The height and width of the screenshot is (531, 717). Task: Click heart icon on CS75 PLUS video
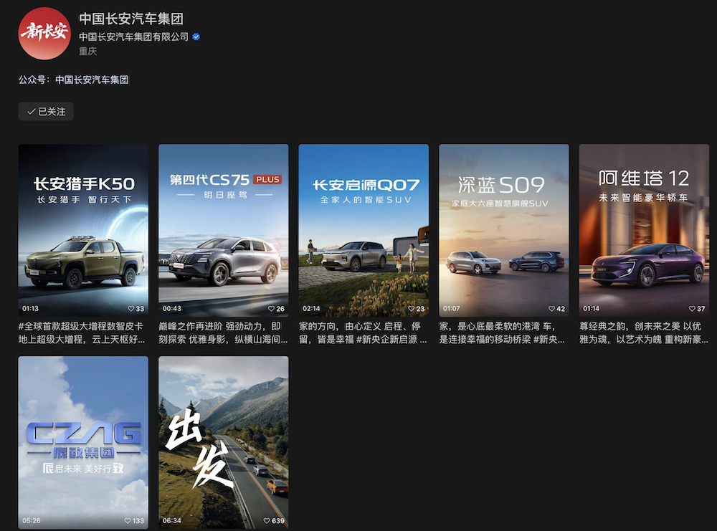pyautogui.click(x=271, y=309)
